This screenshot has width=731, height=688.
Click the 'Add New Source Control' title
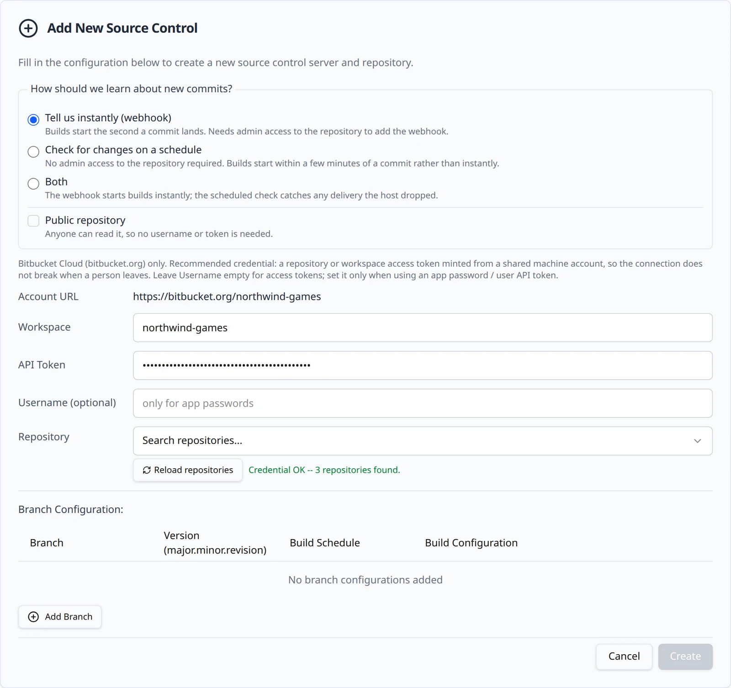click(122, 28)
